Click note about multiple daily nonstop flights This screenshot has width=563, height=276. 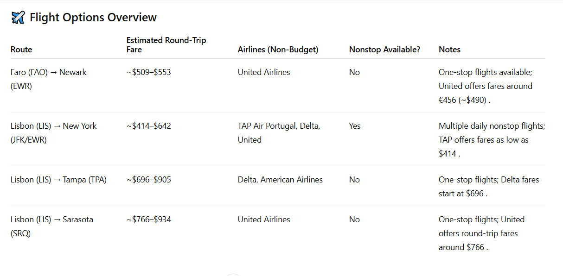pyautogui.click(x=492, y=140)
